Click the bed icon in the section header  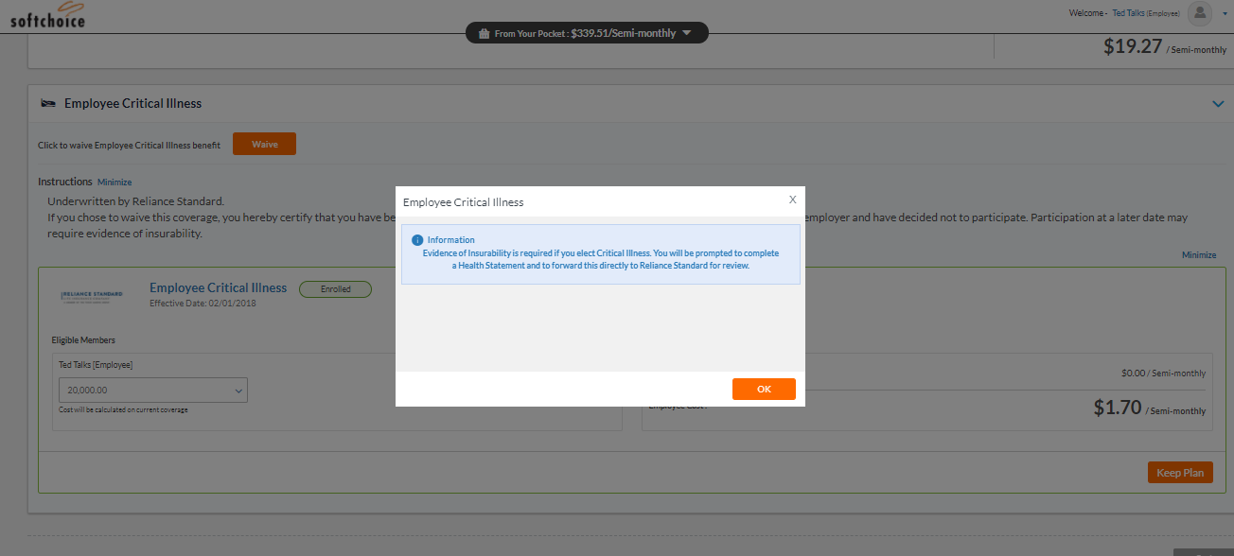pyautogui.click(x=48, y=103)
